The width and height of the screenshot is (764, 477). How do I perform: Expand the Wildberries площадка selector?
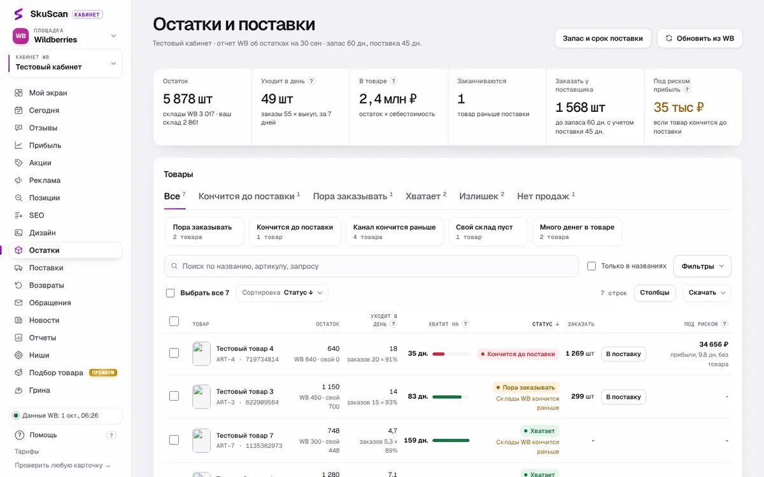pyautogui.click(x=66, y=36)
